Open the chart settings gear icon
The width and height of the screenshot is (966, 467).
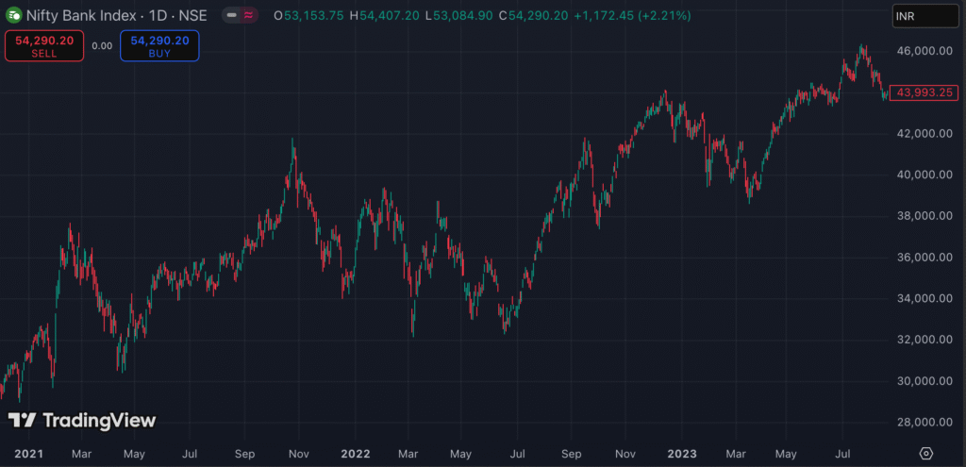point(925,454)
